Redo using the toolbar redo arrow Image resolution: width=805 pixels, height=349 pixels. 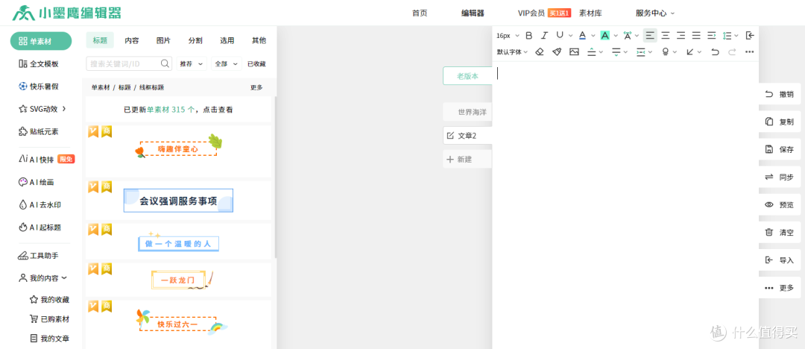tap(732, 52)
